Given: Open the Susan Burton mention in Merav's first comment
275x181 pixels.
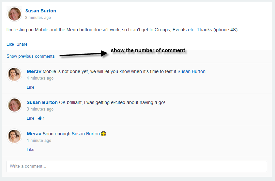Looking at the screenshot, I should pyautogui.click(x=191, y=71).
